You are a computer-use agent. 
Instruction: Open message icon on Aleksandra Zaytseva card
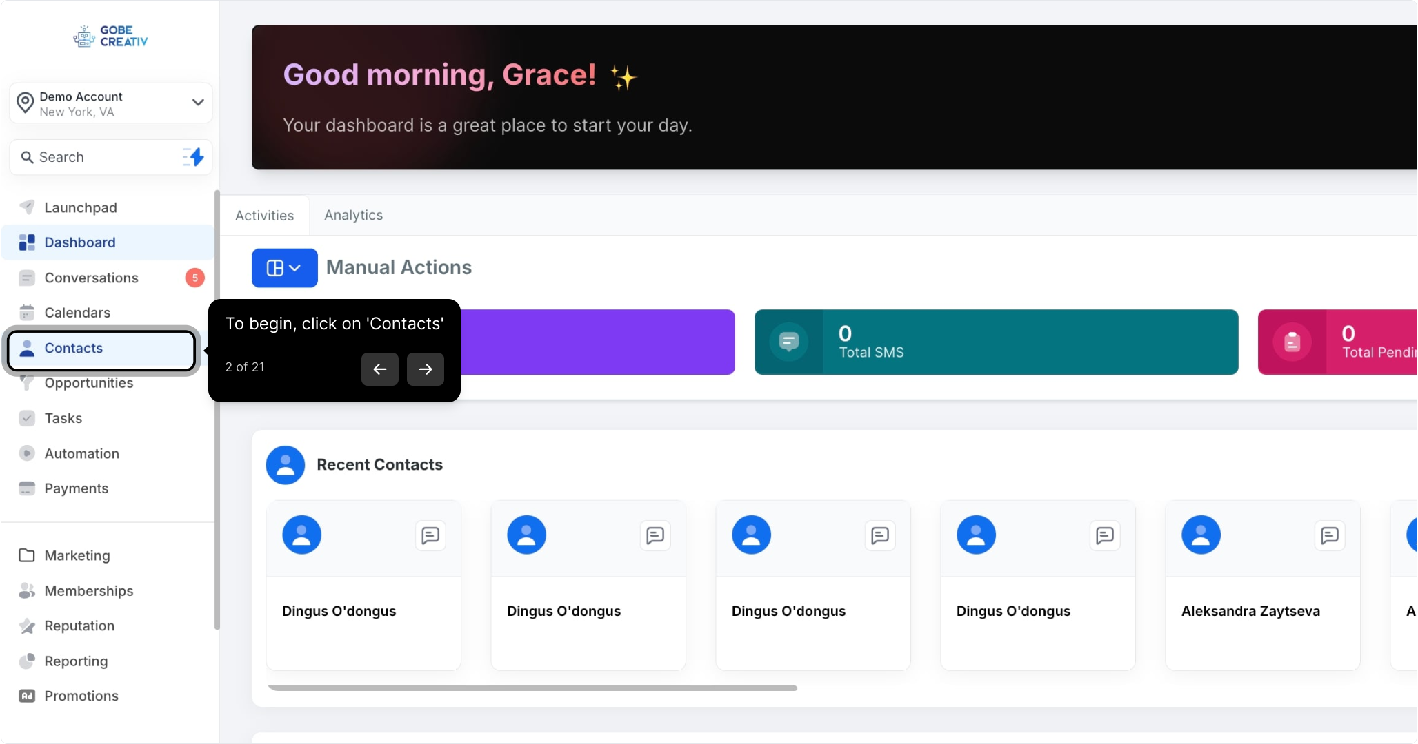1329,535
